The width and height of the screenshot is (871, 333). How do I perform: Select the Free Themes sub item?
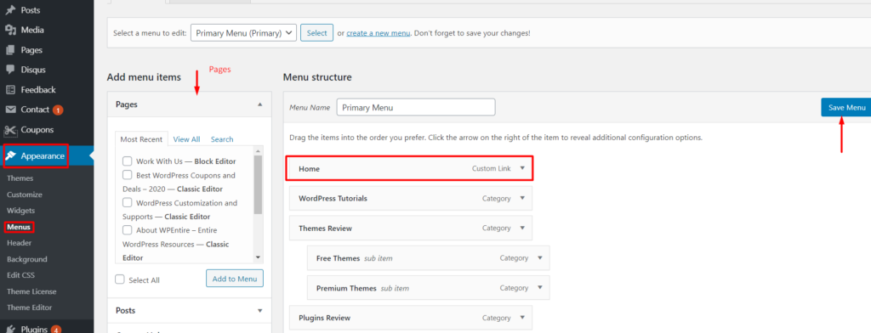[x=429, y=258]
